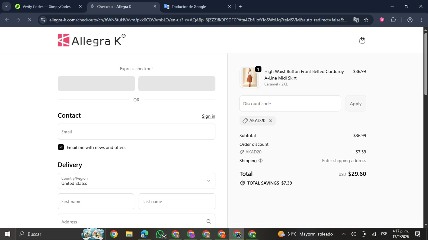This screenshot has width=428, height=240.
Task: Click the translate page icon
Action: (x=356, y=20)
